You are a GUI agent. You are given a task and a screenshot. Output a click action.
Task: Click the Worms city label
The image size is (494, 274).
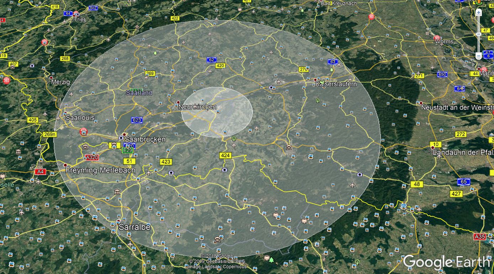[x=444, y=42]
